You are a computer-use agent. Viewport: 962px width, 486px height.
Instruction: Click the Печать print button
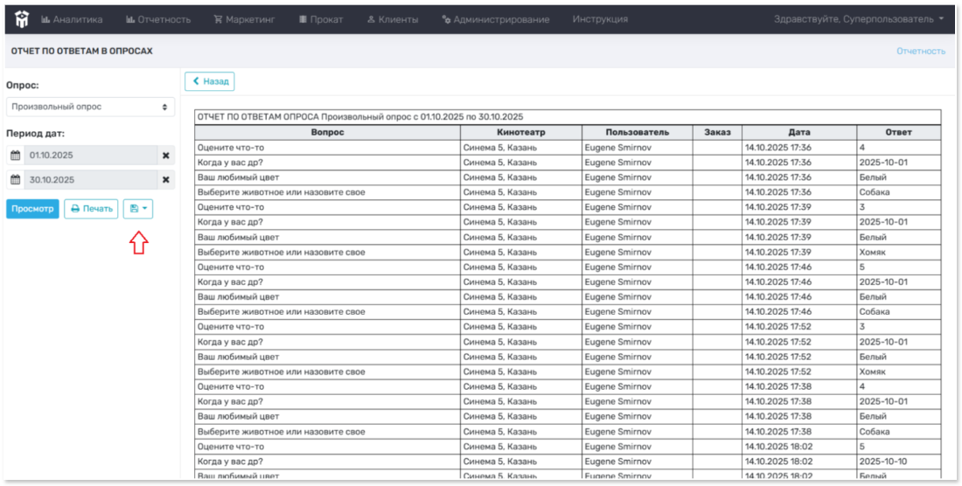tap(91, 209)
